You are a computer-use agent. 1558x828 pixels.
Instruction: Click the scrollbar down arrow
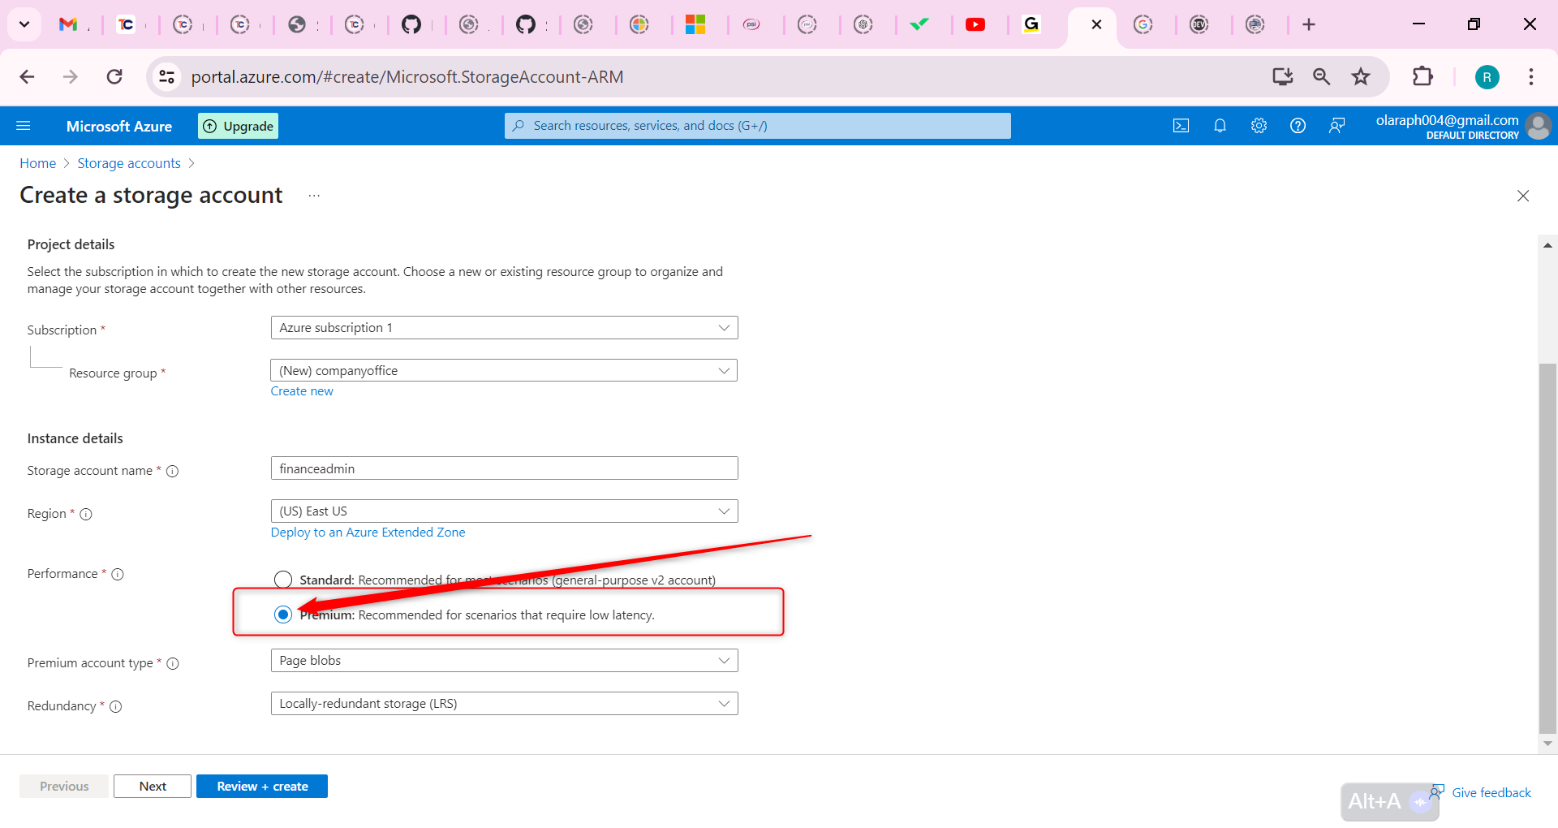pyautogui.click(x=1547, y=744)
